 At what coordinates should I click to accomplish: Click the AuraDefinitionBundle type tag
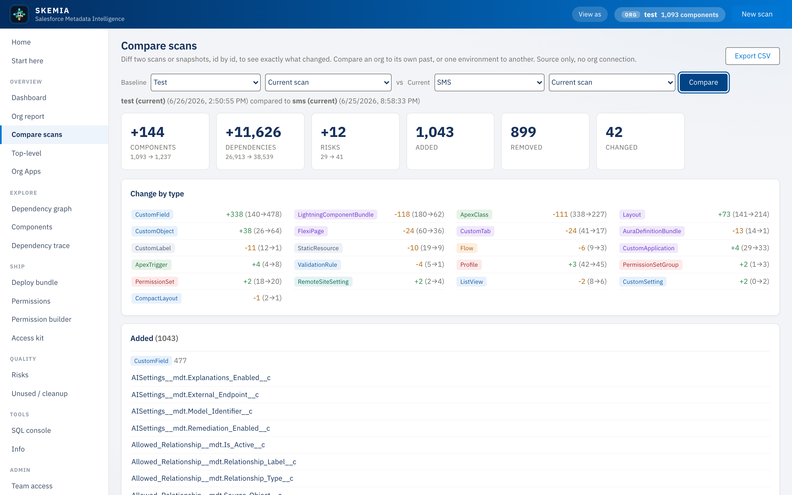pyautogui.click(x=651, y=232)
